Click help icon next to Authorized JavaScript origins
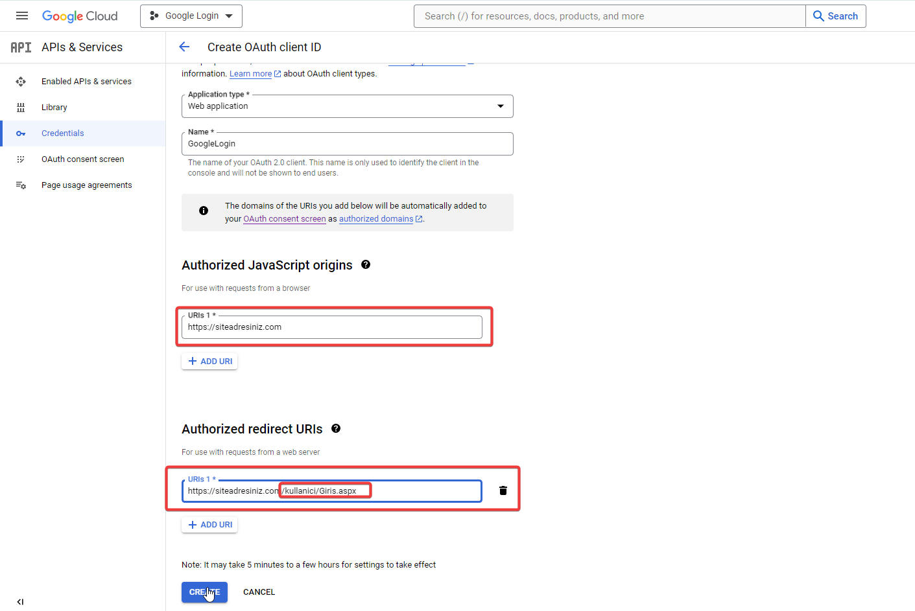The height and width of the screenshot is (611, 915). coord(366,264)
